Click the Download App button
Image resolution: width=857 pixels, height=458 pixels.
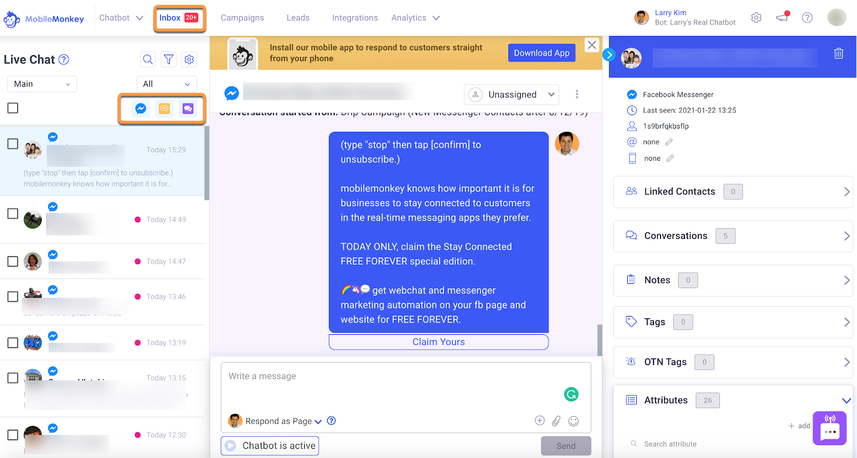pos(542,53)
